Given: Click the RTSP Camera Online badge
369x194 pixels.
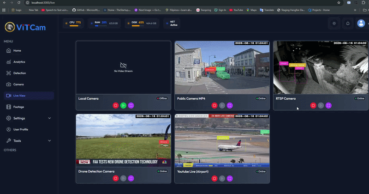Looking at the screenshot, I should (x=360, y=98).
